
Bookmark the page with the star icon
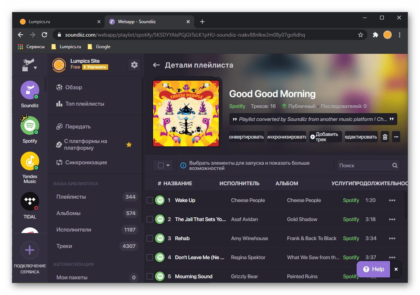pos(361,35)
